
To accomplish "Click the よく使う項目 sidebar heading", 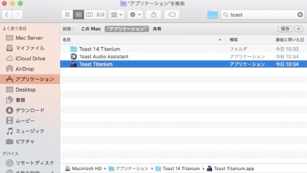I will pos(15,29).
